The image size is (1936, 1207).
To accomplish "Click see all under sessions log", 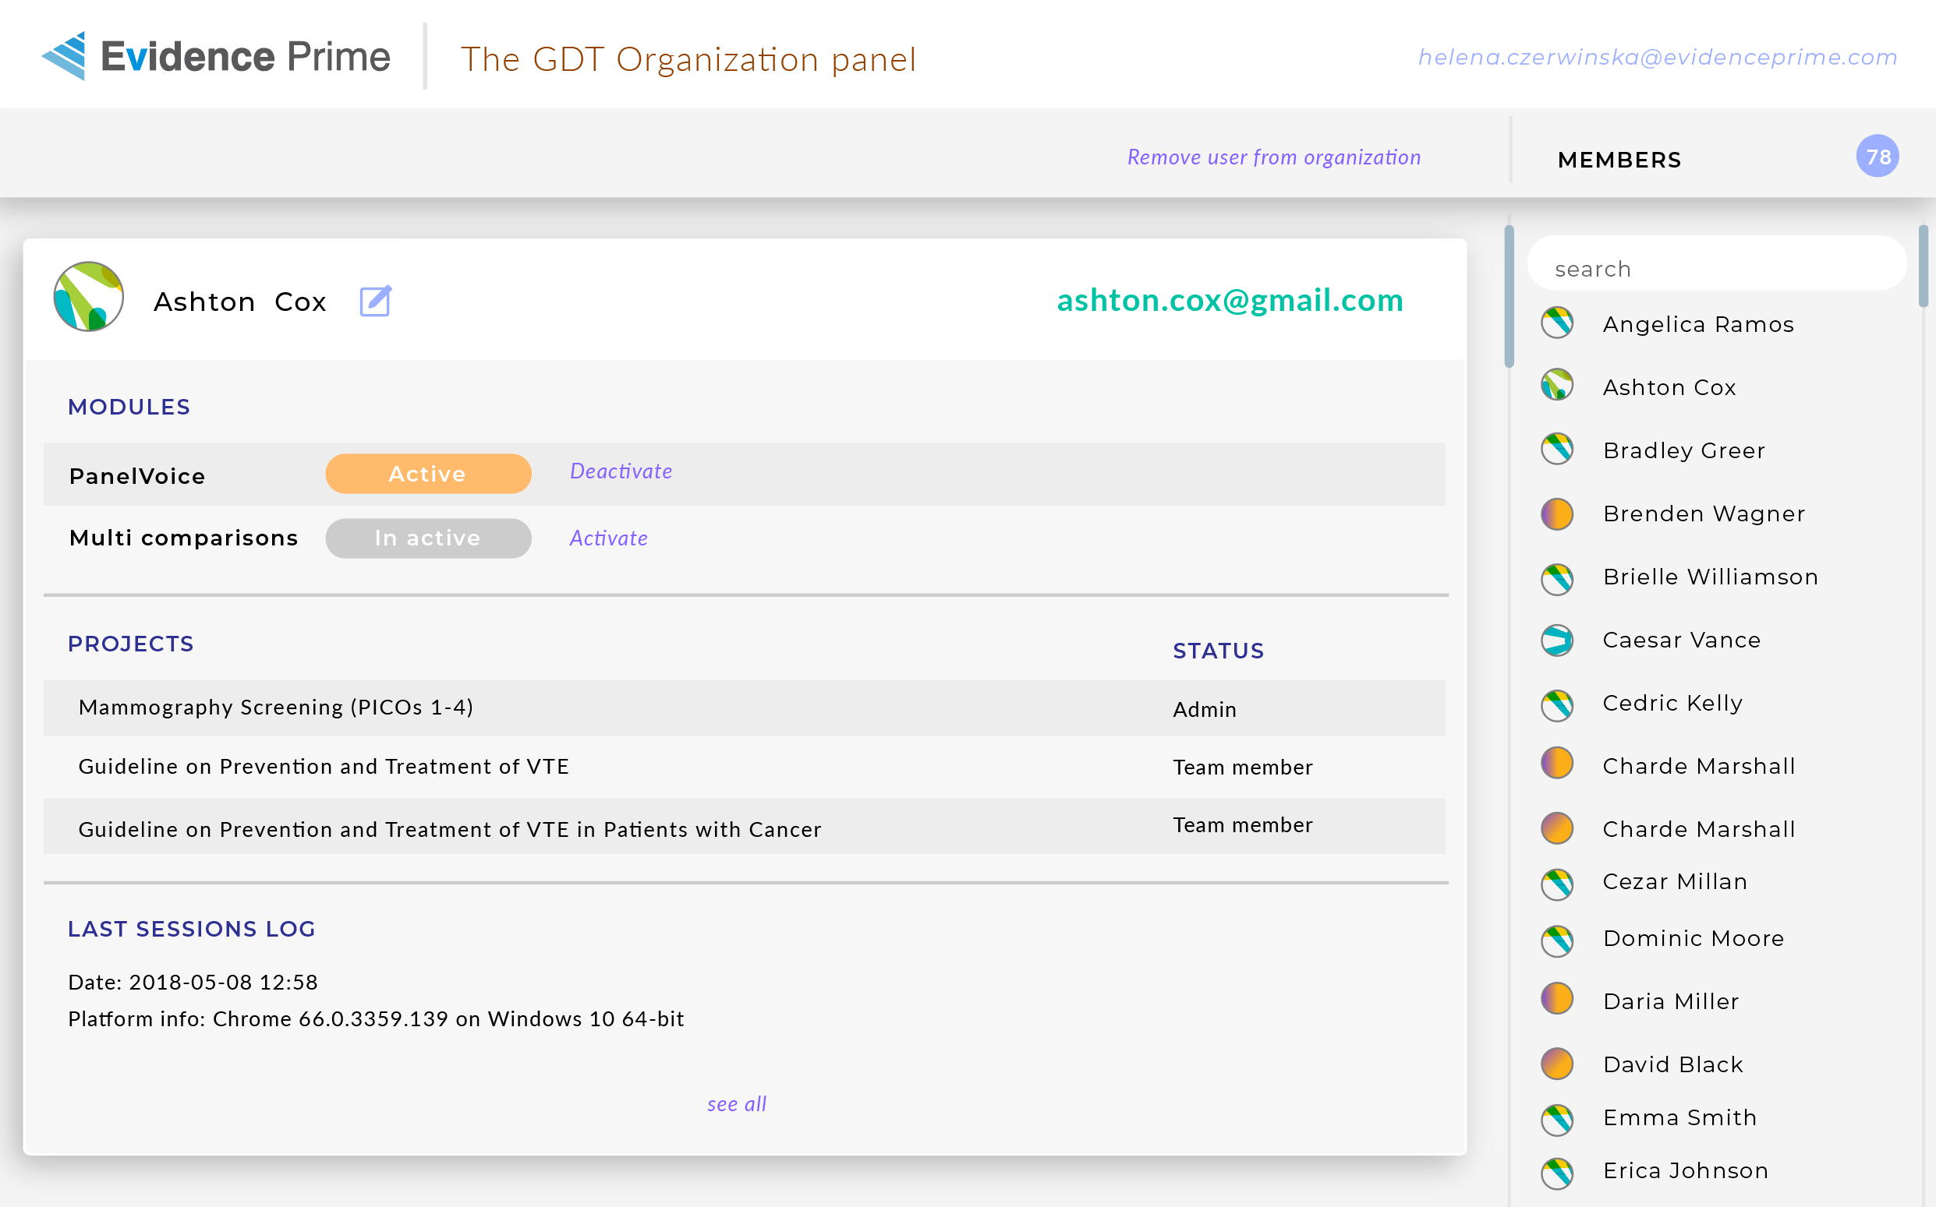I will 736,1104.
